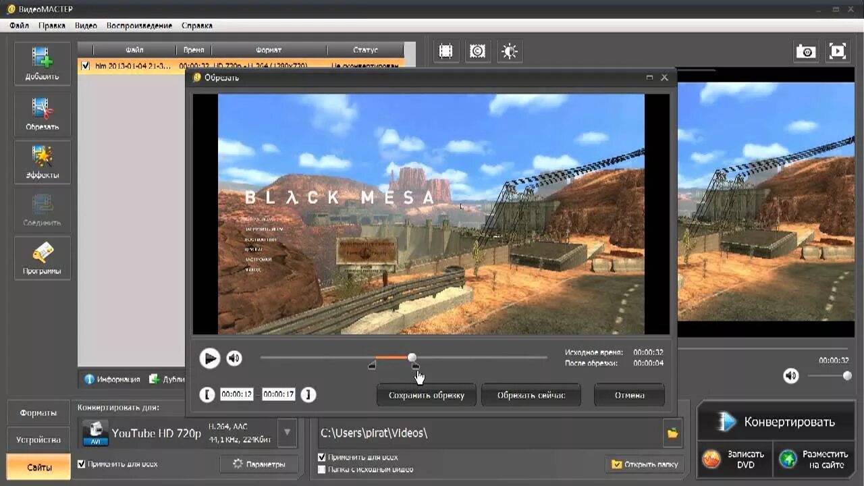This screenshot has height=486, width=864.
Task: Click the Отмена button
Action: click(x=629, y=396)
